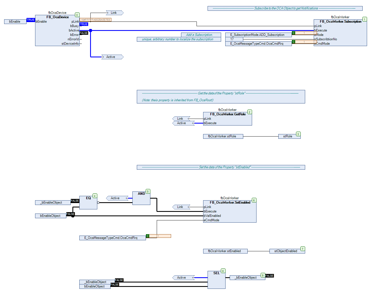Select the stObjectEnabled output box

(x=287, y=251)
